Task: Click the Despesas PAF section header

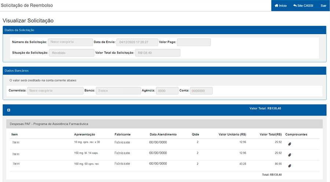Action: click(164, 124)
